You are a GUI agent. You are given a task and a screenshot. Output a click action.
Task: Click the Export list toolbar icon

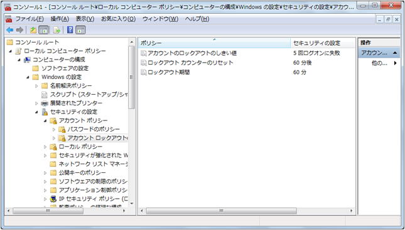[57, 30]
